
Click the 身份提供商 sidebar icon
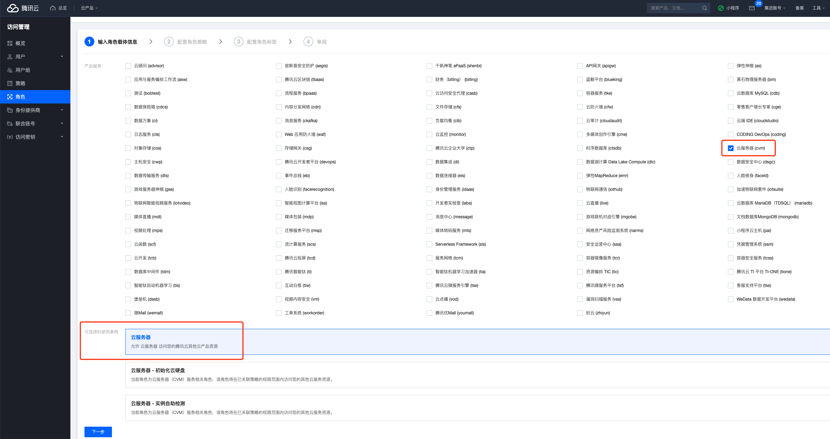[x=10, y=110]
